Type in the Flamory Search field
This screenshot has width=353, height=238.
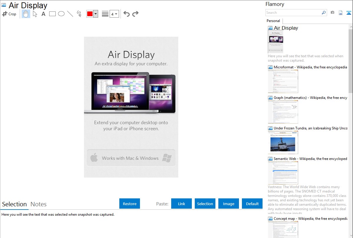293,13
